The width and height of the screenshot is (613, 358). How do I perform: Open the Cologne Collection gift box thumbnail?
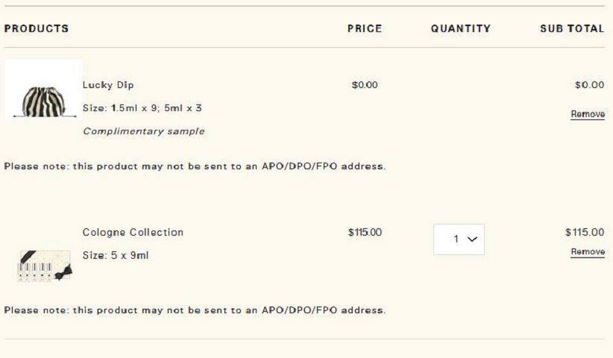(45, 266)
